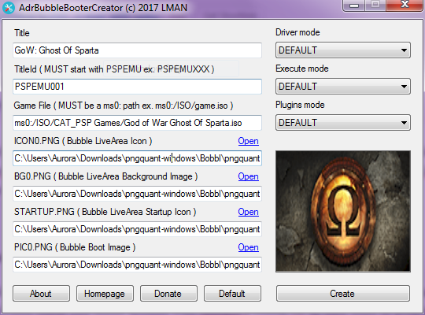Focus the ICON0.PNG path field

[x=137, y=158]
